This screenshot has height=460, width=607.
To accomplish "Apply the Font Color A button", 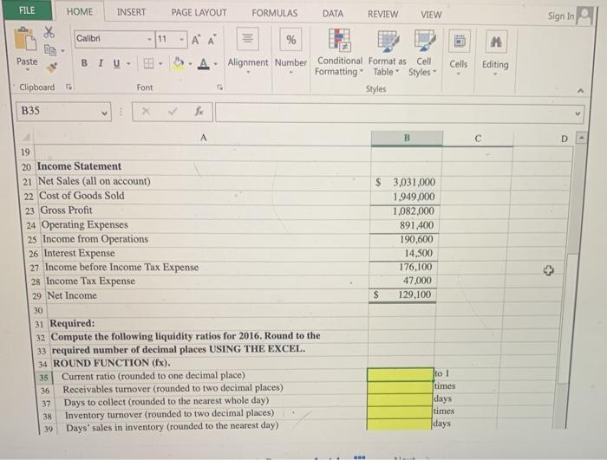I will (x=204, y=63).
